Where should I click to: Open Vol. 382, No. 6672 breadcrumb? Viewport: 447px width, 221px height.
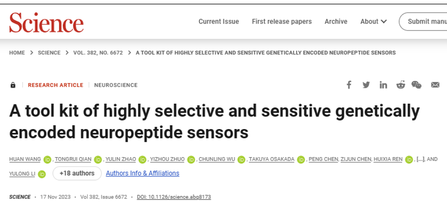tap(98, 53)
